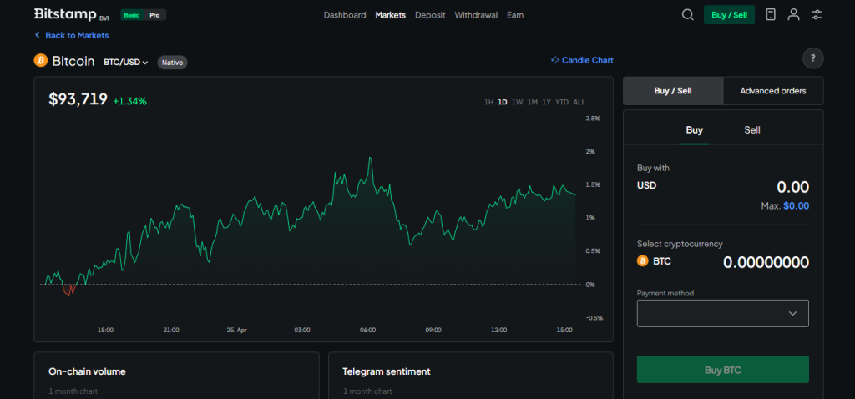This screenshot has width=855, height=399.
Task: Set the chart range to 1D
Action: 503,102
